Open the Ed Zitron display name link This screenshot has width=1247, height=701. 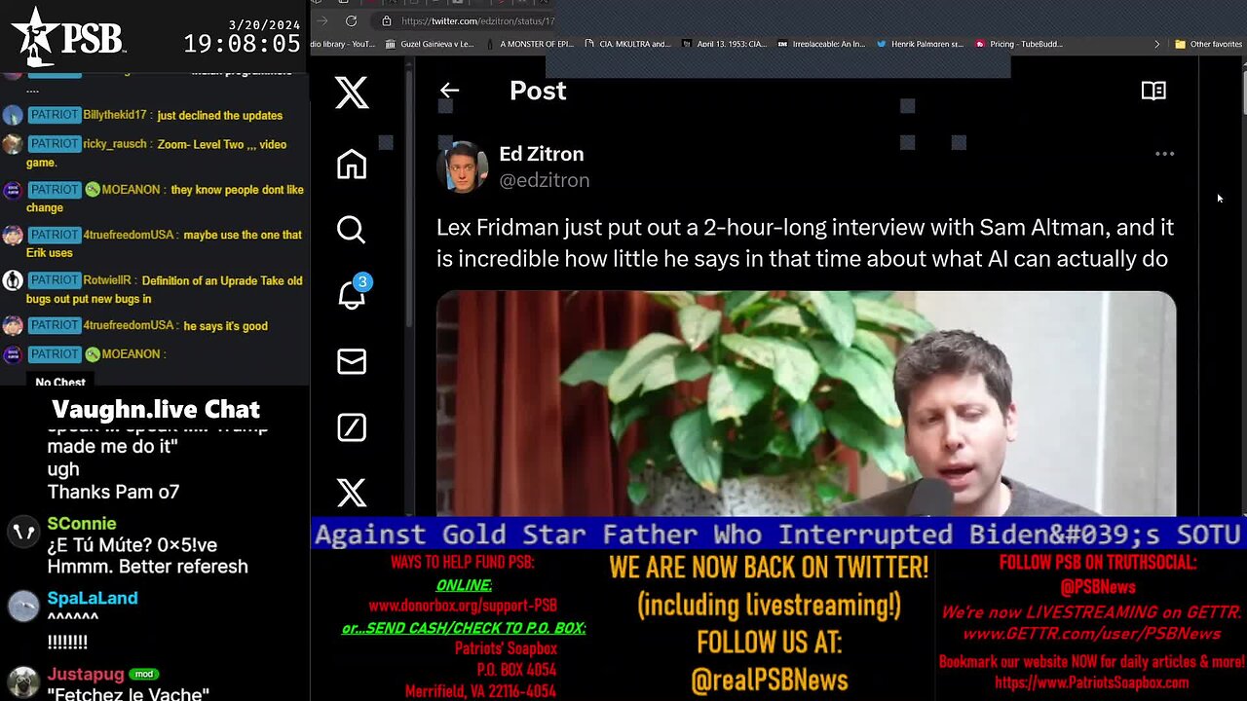[542, 154]
